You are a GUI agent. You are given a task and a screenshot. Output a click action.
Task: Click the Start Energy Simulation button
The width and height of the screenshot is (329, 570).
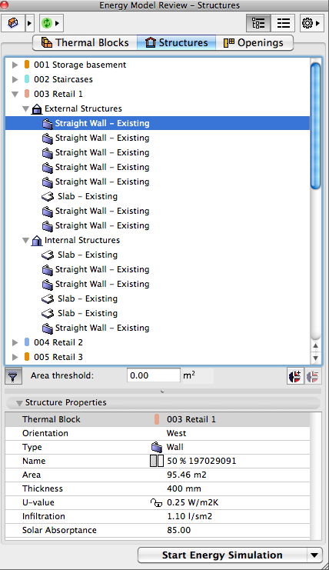222,555
